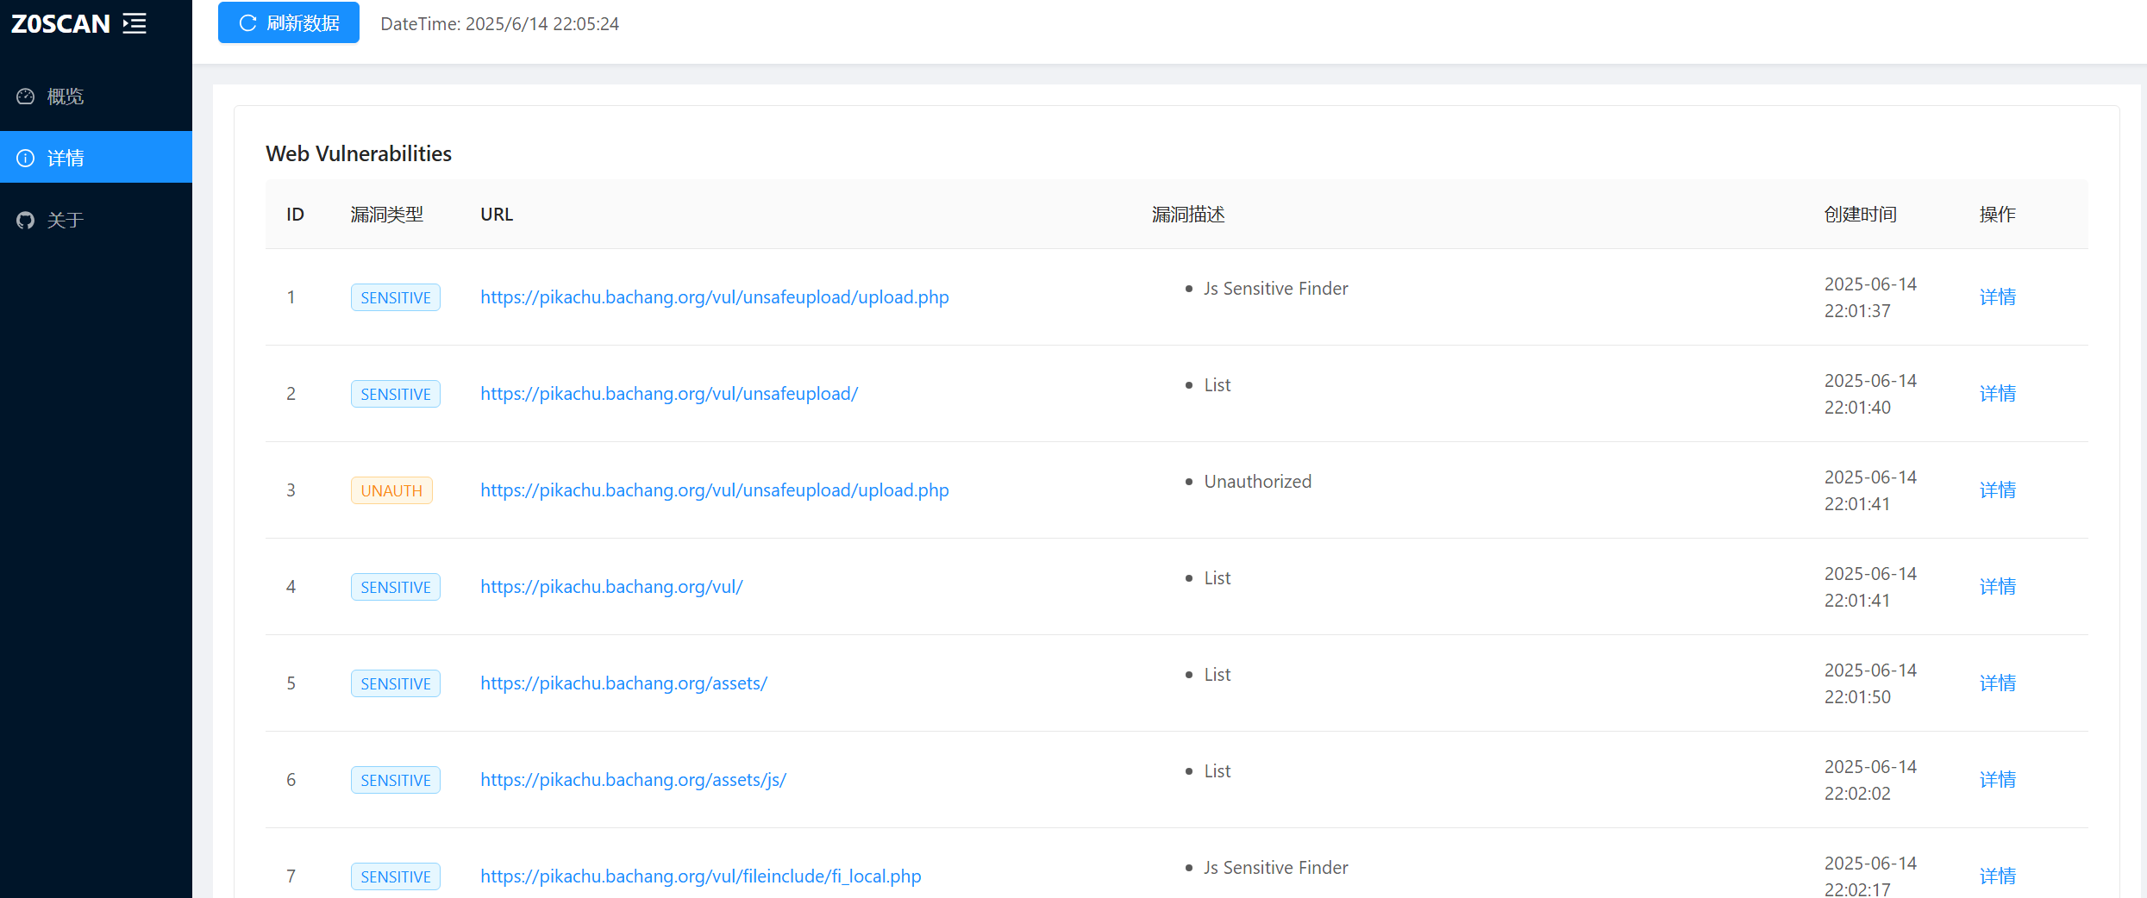Click the ID cell 4
The image size is (2147, 898).
[291, 587]
